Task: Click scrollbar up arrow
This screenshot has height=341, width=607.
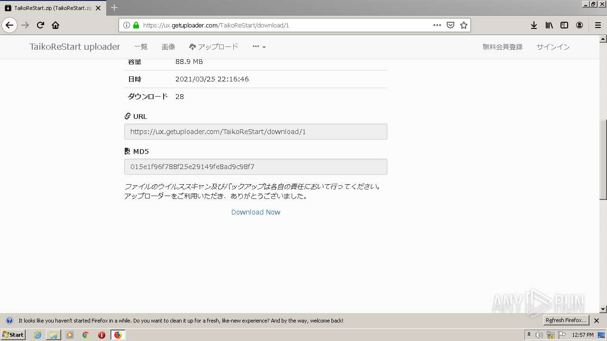Action: click(x=603, y=38)
